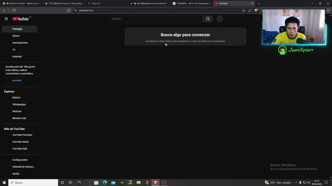
Task: Open the notification center icon
Action: coord(326,183)
